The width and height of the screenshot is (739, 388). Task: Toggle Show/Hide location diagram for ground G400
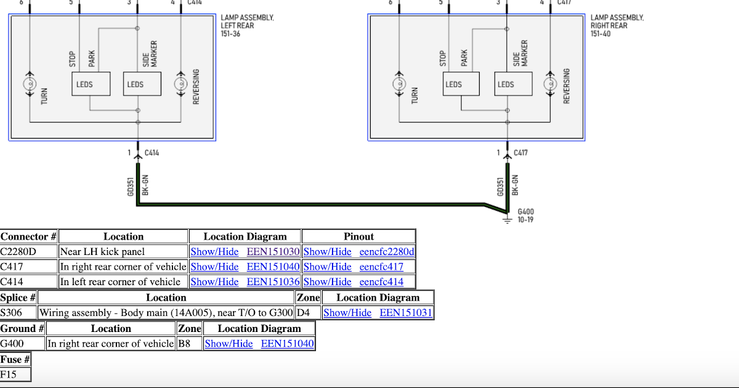(228, 343)
